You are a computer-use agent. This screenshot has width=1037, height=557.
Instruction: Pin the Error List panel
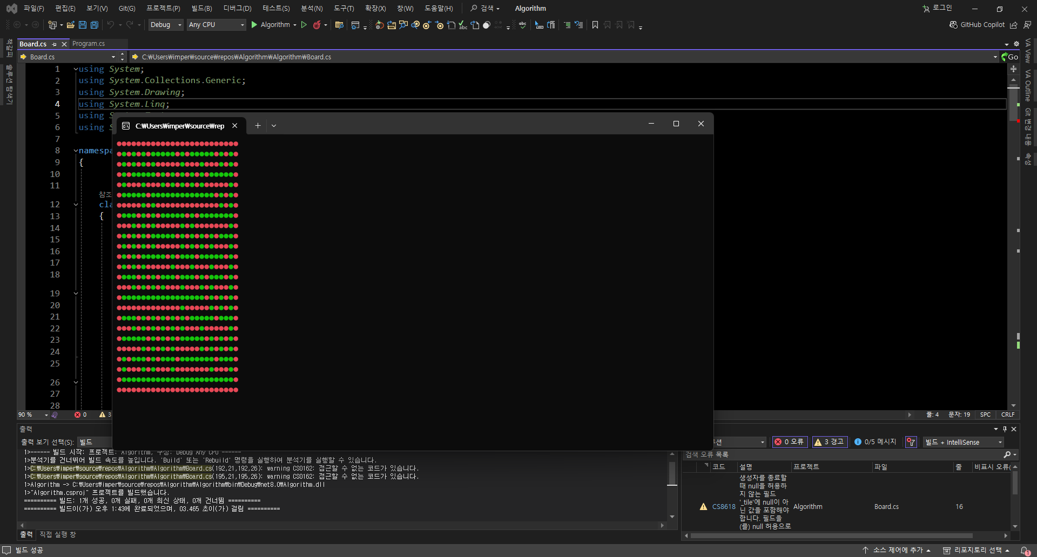(x=1005, y=429)
